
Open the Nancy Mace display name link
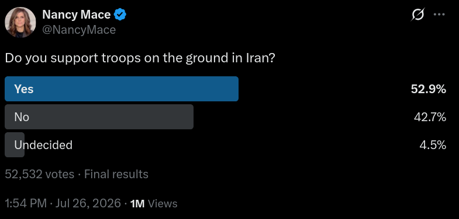coord(77,15)
